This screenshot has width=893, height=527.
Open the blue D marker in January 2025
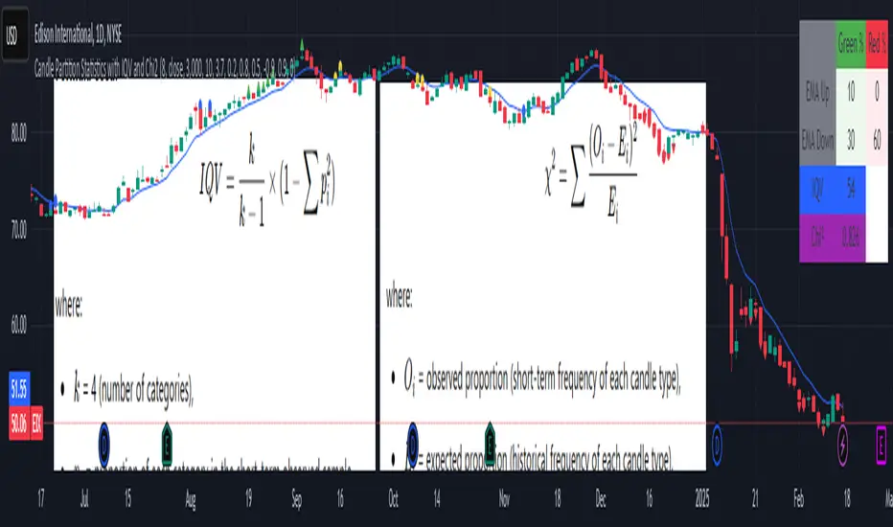[717, 445]
